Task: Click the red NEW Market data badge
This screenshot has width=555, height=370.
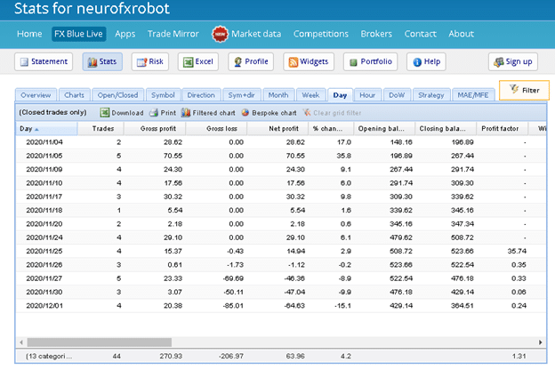Action: (220, 35)
